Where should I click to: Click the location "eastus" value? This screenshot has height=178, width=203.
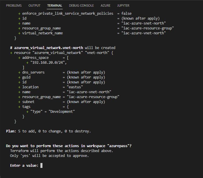(x=75, y=87)
